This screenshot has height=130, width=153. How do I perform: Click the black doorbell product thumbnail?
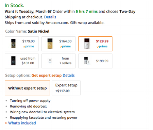(x=13, y=61)
